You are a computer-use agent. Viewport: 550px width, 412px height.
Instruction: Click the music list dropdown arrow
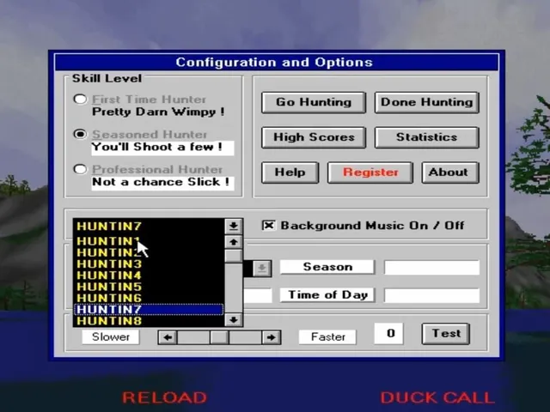tap(234, 226)
